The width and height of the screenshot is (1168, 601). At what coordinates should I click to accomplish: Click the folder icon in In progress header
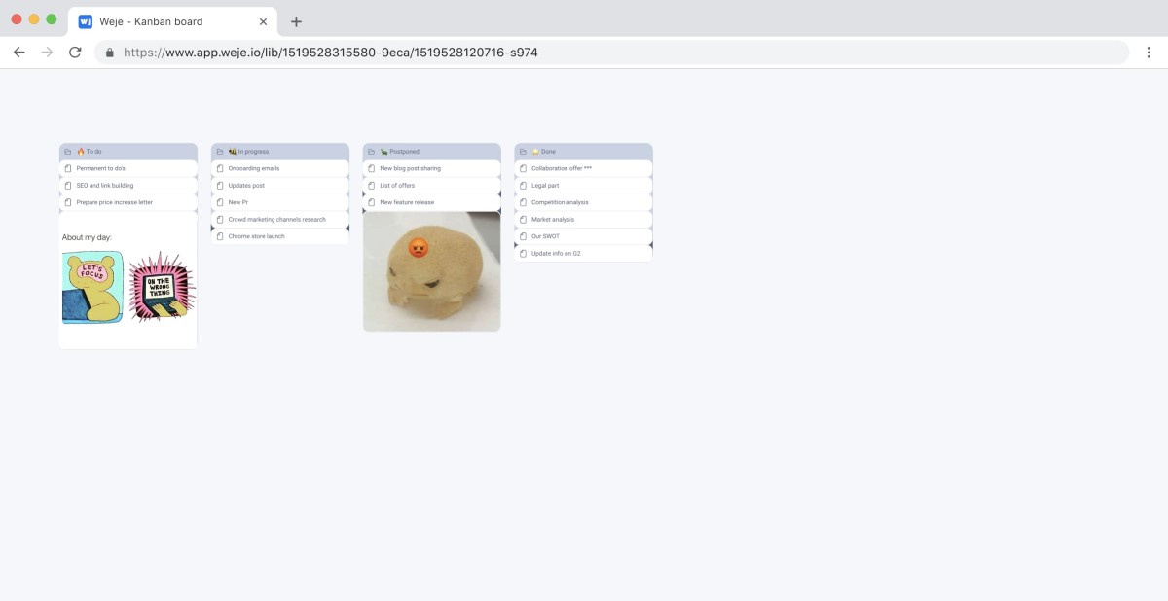[219, 152]
